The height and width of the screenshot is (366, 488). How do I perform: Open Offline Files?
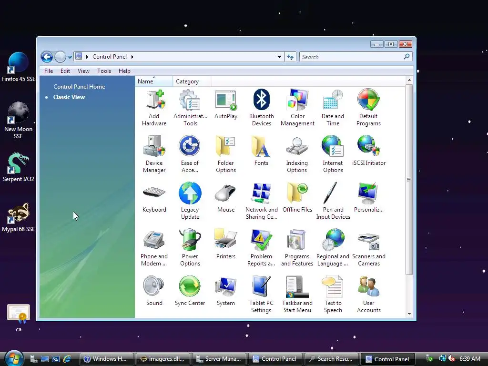[297, 198]
